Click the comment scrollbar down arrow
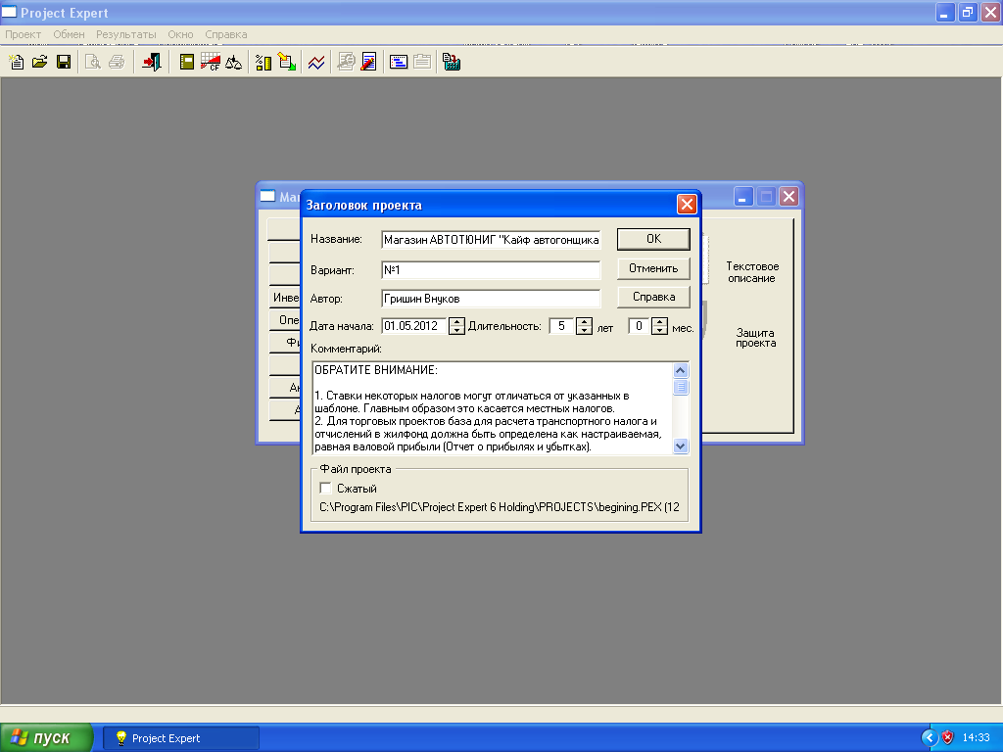The height and width of the screenshot is (752, 1003). pos(681,446)
